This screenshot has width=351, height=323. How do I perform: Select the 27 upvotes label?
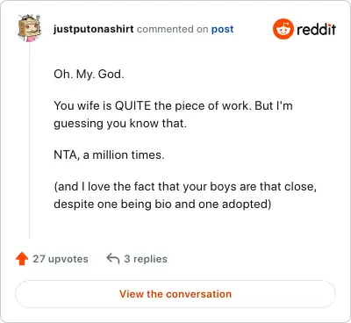(x=61, y=259)
